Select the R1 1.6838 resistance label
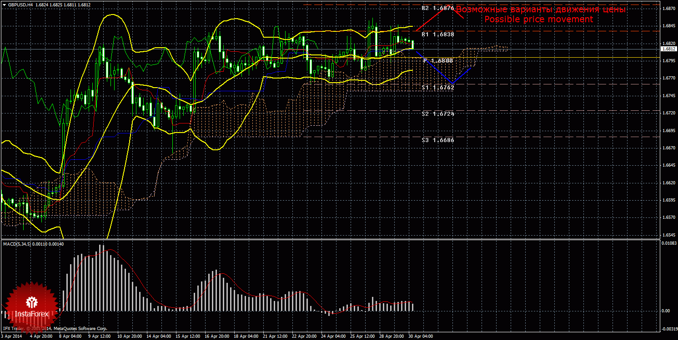The width and height of the screenshot is (678, 340). click(437, 34)
